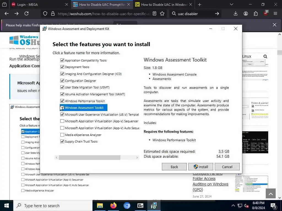This screenshot has height=211, width=282.
Task: Submit the uac disabler search arrow
Action: [217, 14]
